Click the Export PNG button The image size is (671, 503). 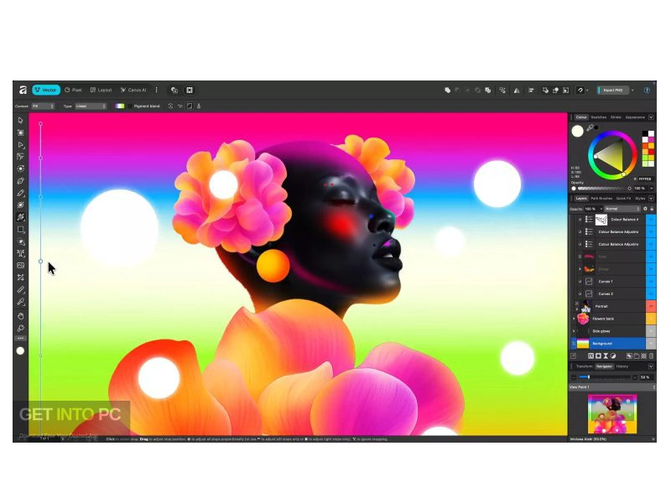click(x=611, y=90)
